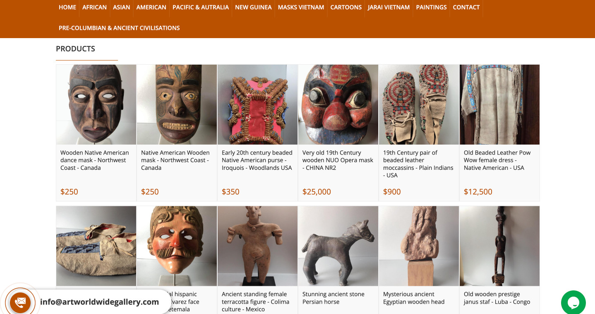The image size is (595, 314).
Task: Open Wooden Native American dance mask thumbnail
Action: point(96,104)
